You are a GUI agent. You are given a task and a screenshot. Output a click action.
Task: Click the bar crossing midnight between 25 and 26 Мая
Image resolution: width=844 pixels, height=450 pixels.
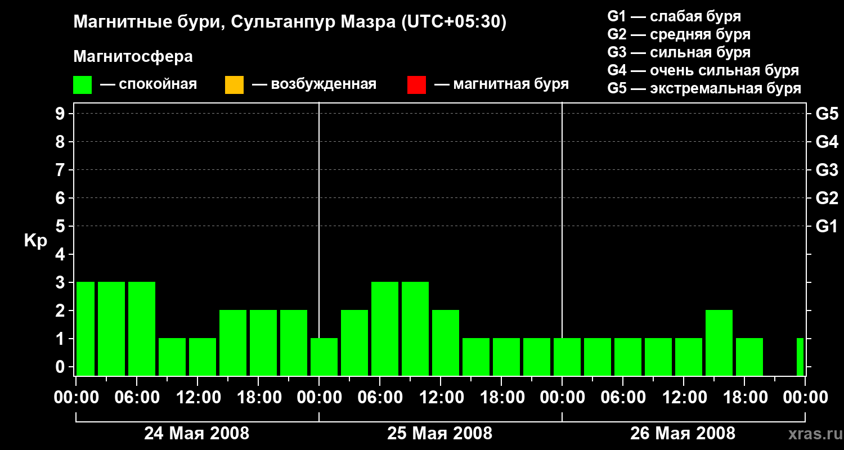pyautogui.click(x=567, y=357)
